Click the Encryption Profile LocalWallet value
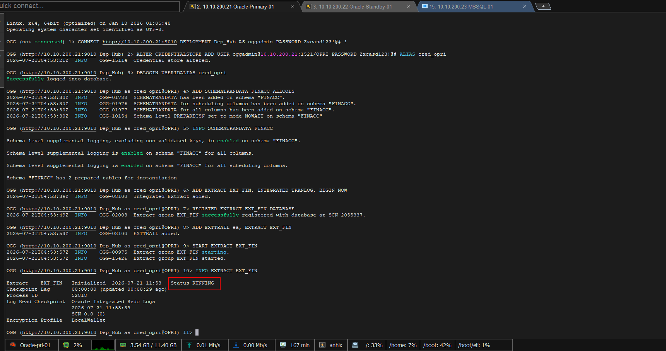Viewport: 666px width, 351px height. pos(89,320)
